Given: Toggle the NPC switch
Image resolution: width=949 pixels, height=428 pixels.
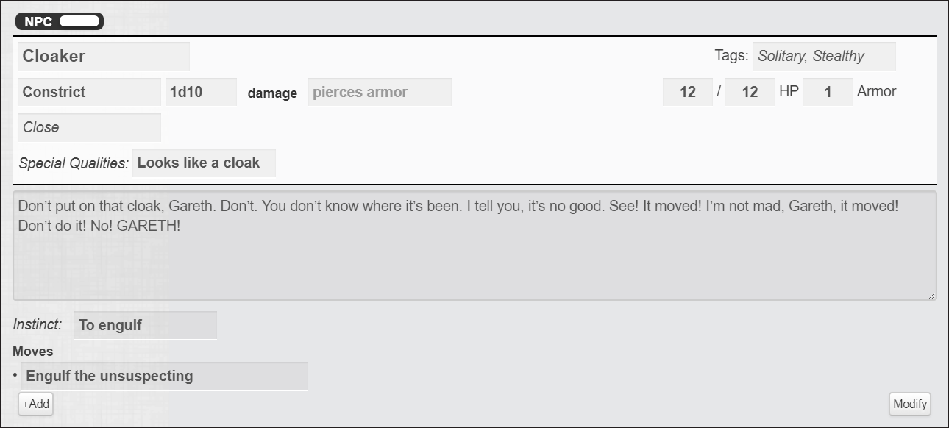Looking at the screenshot, I should 79,21.
